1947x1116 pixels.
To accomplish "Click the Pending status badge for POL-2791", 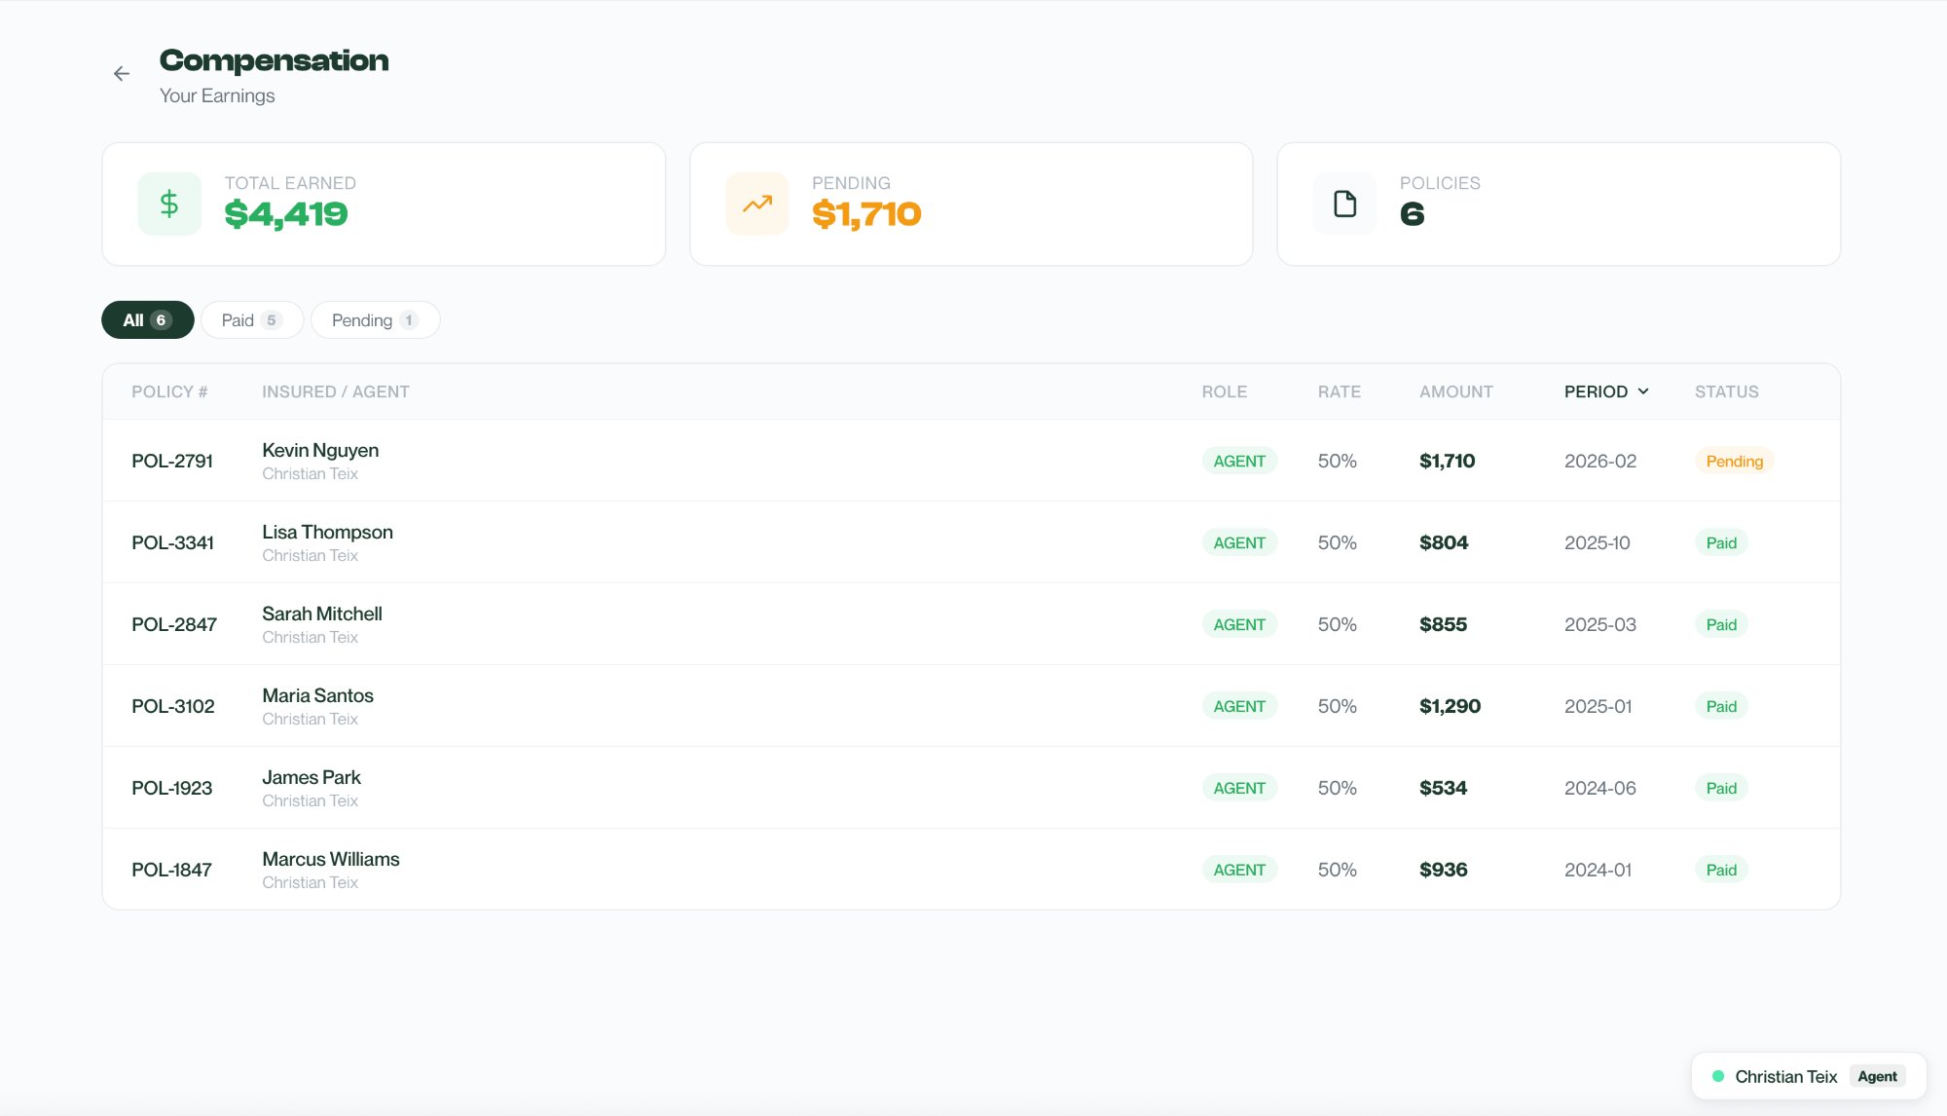I will pos(1735,461).
